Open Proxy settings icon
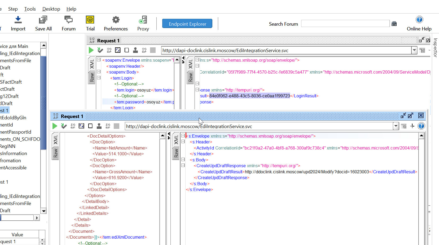439x245 pixels. pos(143,20)
